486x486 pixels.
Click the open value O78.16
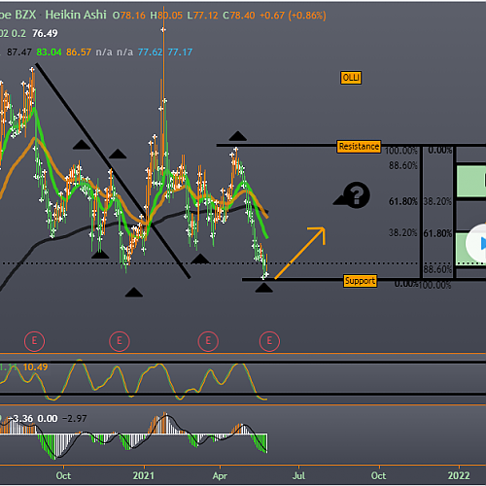(x=128, y=16)
